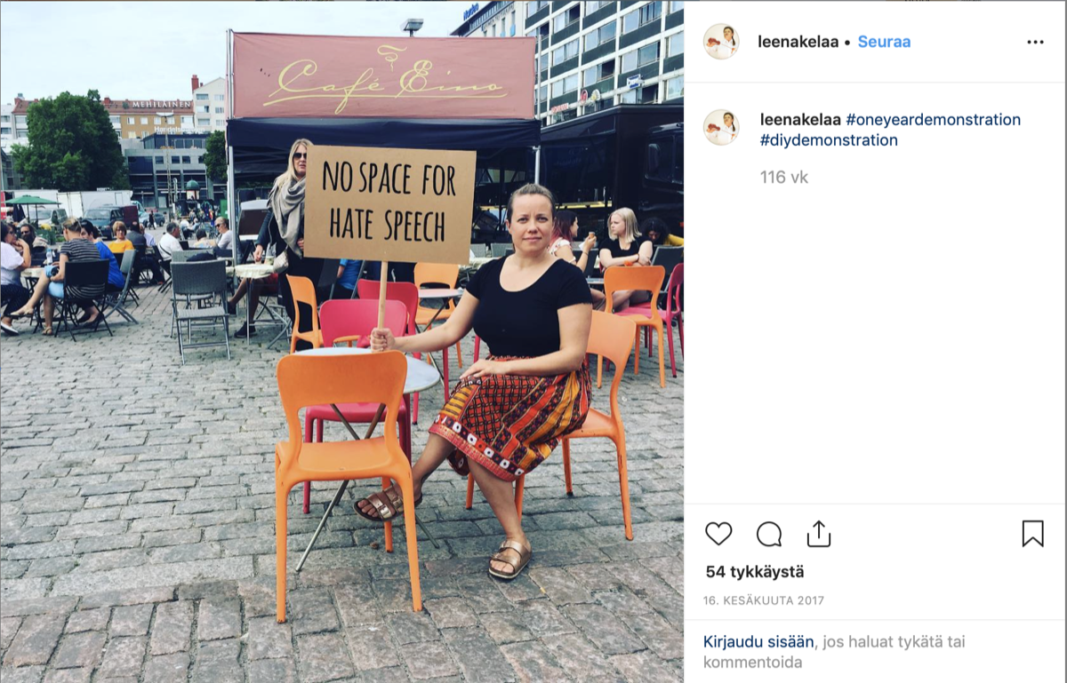Follow the account via Seuraa
The image size is (1067, 683).
[884, 42]
